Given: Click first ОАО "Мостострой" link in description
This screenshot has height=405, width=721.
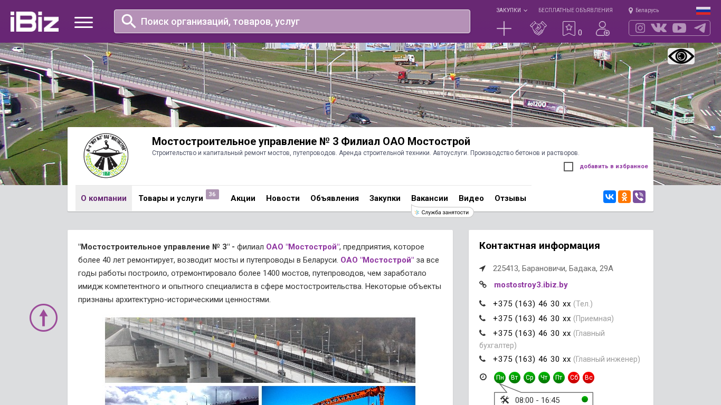Looking at the screenshot, I should (302, 247).
